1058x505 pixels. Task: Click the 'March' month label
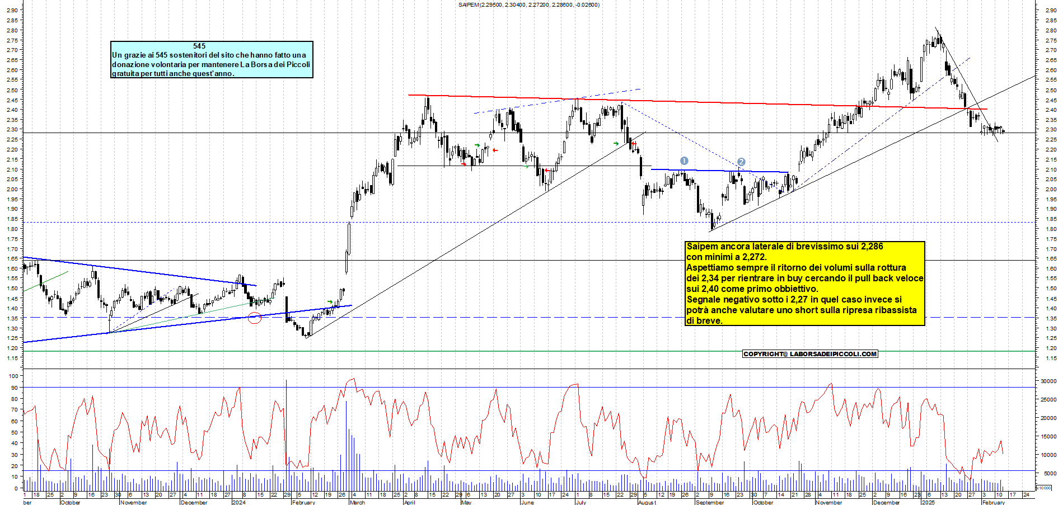click(x=357, y=502)
